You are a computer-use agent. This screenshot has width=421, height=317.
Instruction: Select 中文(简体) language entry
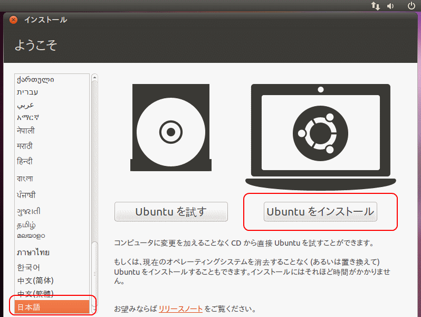[x=52, y=281]
